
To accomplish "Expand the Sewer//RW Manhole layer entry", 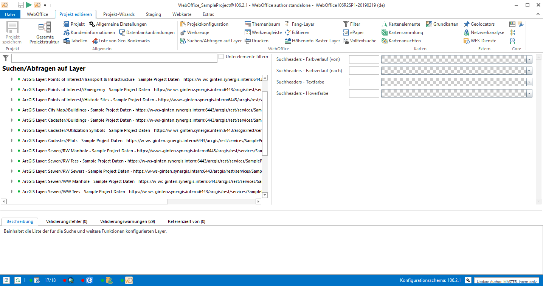I will click(11, 151).
